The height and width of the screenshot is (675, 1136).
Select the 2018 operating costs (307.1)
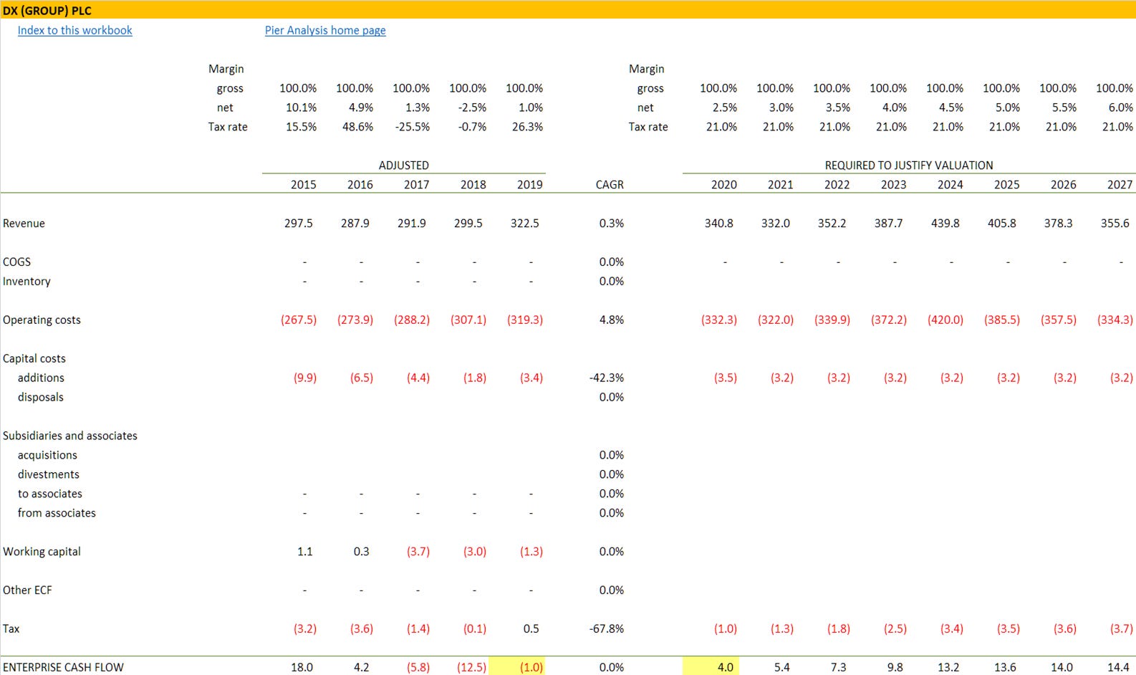point(468,320)
